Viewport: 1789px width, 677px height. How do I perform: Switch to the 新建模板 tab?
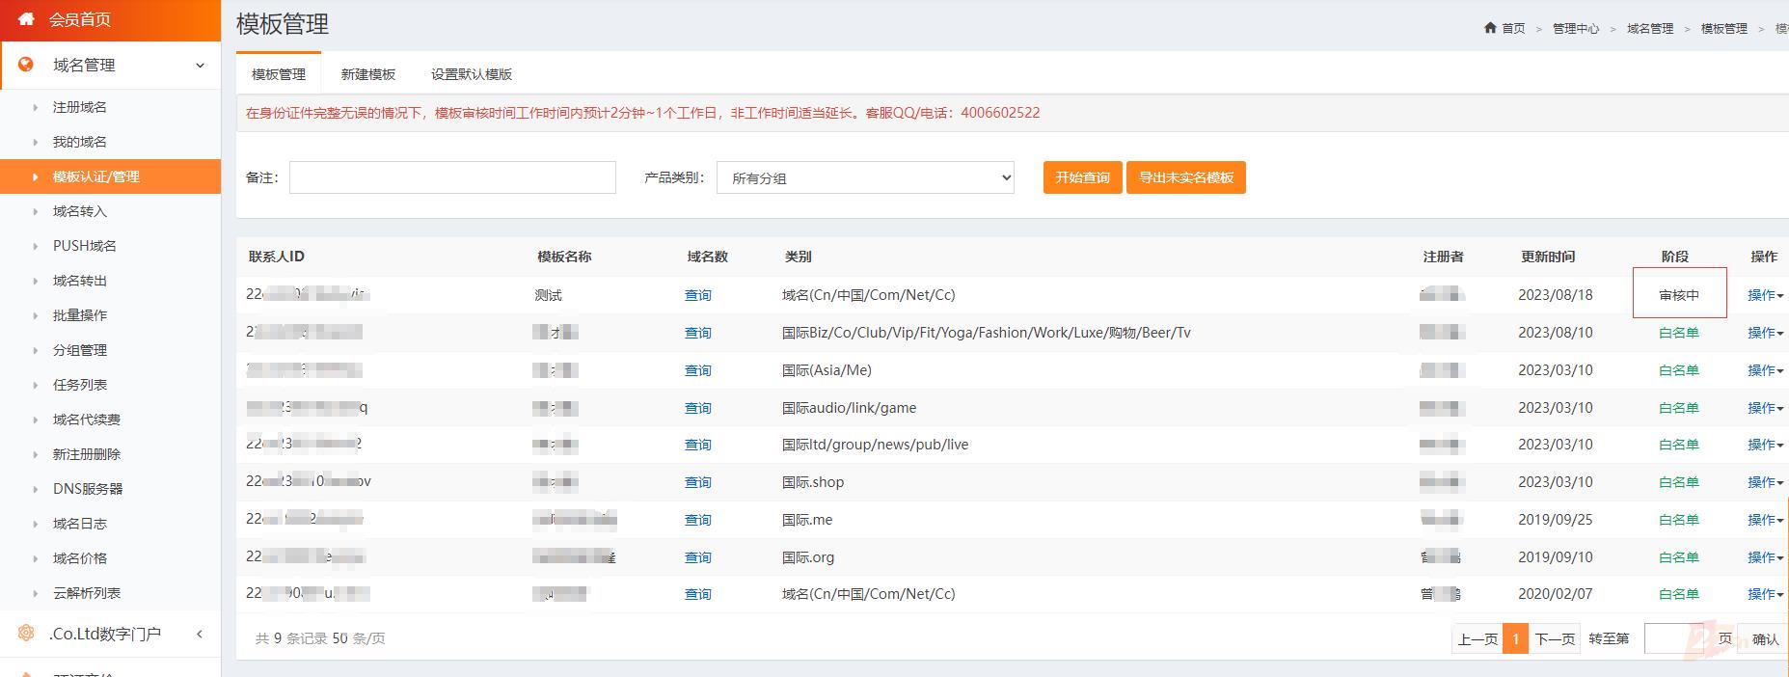click(368, 74)
